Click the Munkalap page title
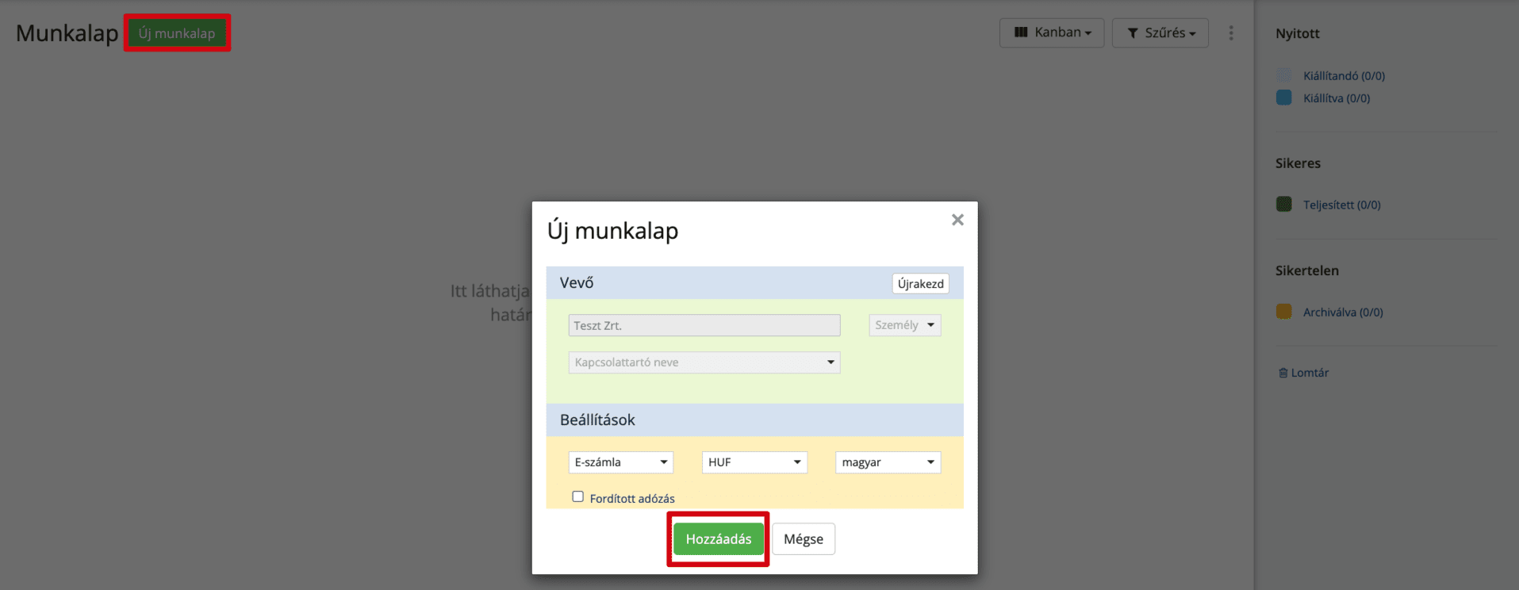The width and height of the screenshot is (1519, 590). pos(67,33)
